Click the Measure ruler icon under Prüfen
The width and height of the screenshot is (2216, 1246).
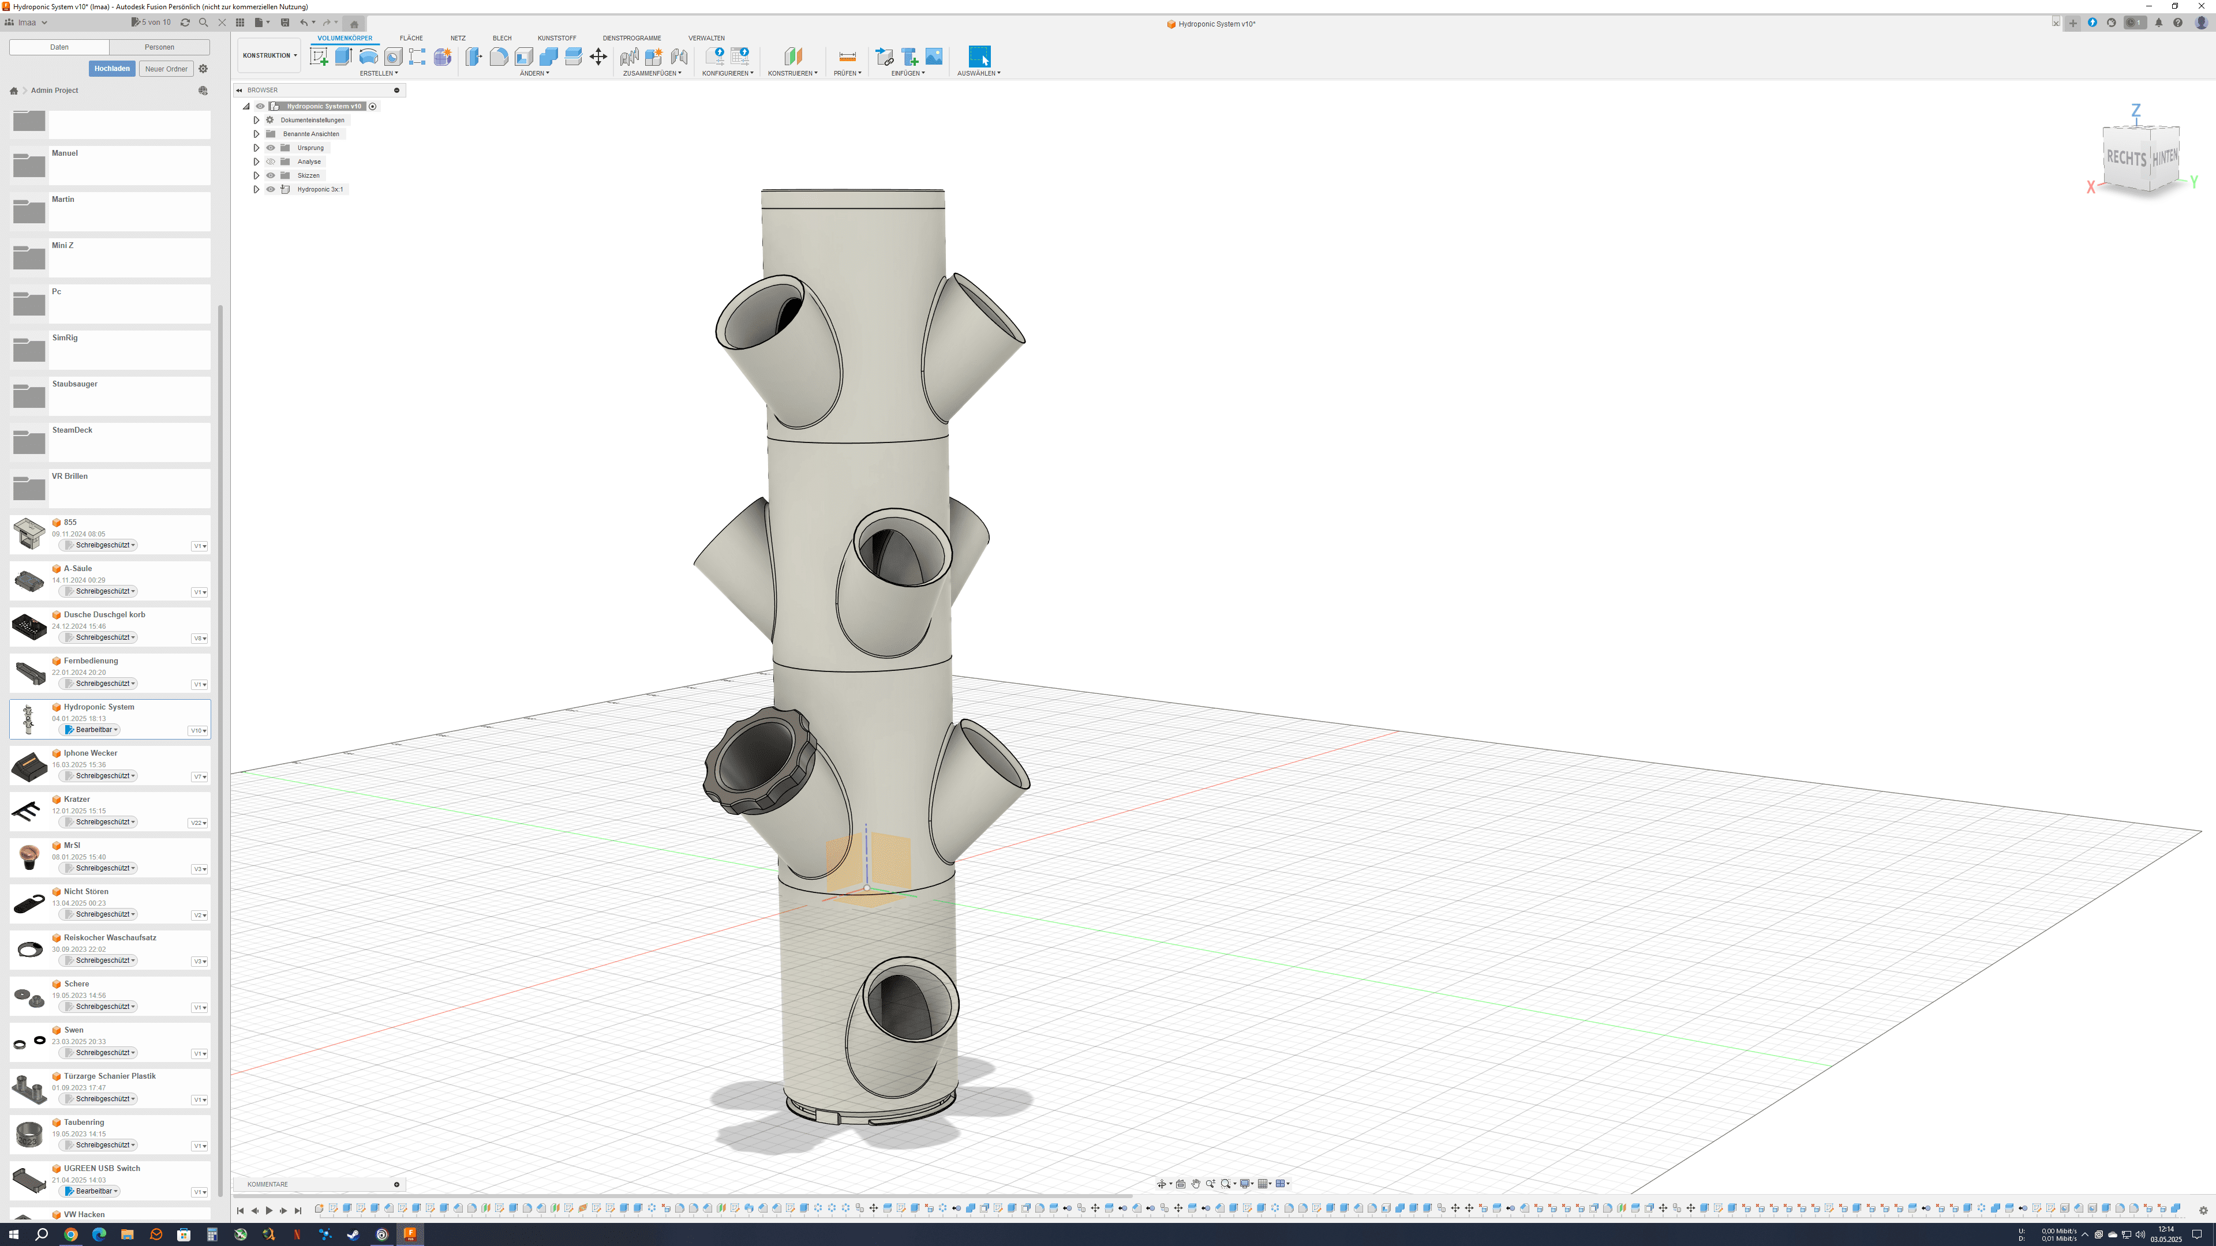(x=847, y=57)
